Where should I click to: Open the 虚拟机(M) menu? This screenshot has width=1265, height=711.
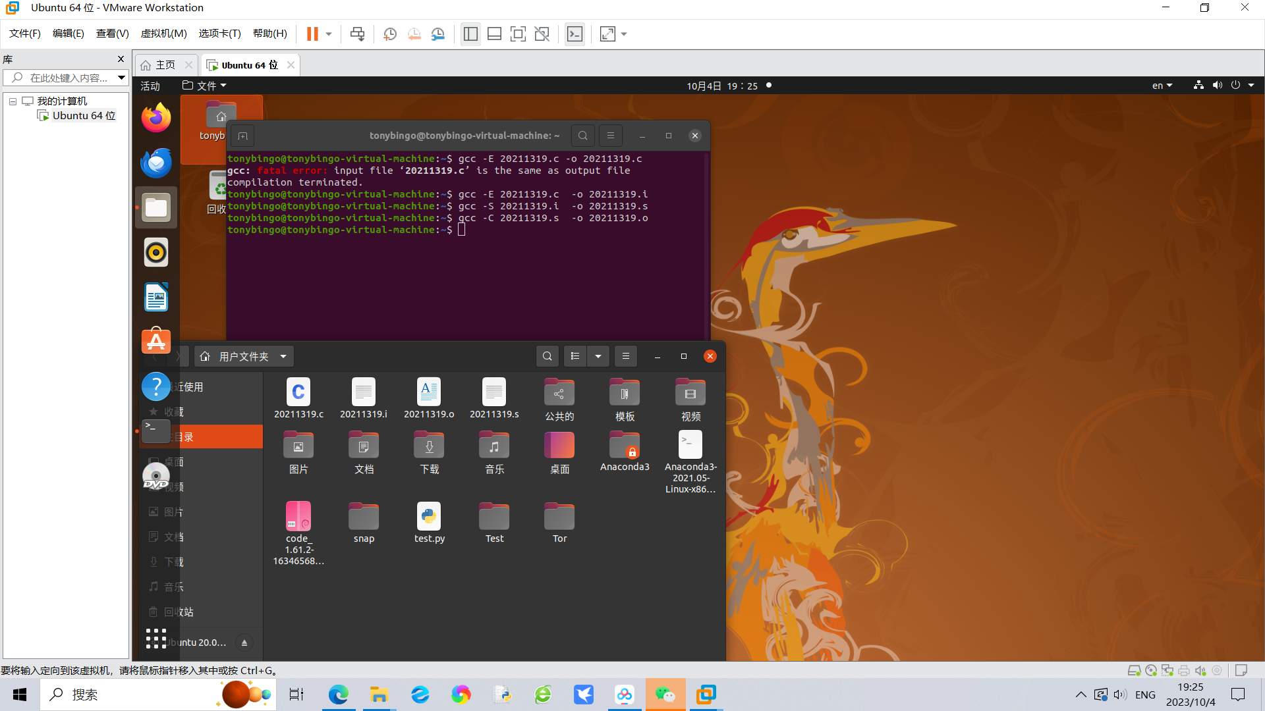(163, 34)
